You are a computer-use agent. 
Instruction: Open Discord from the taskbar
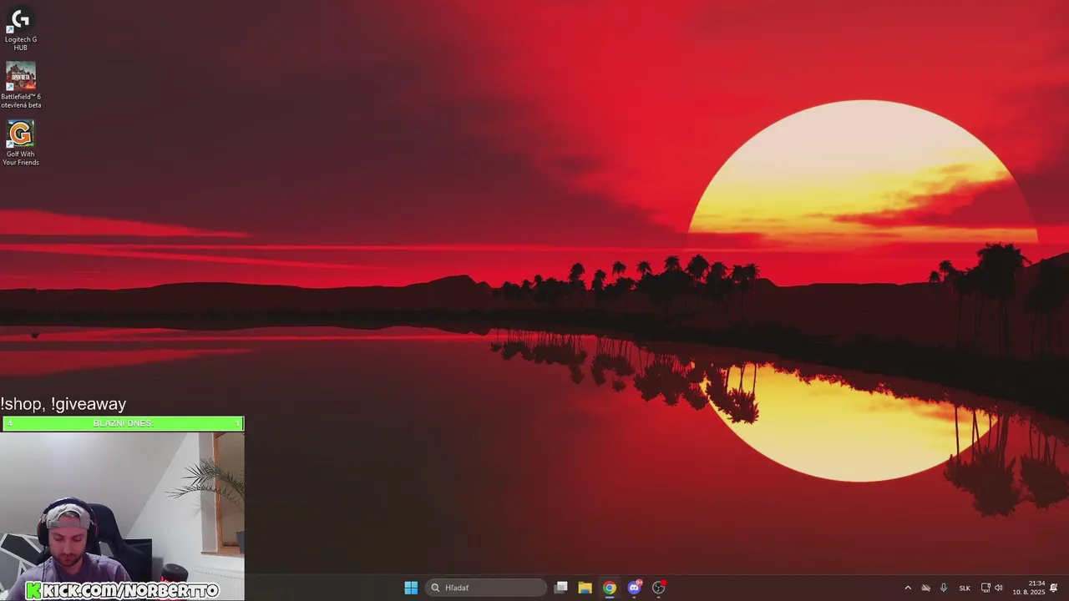634,588
